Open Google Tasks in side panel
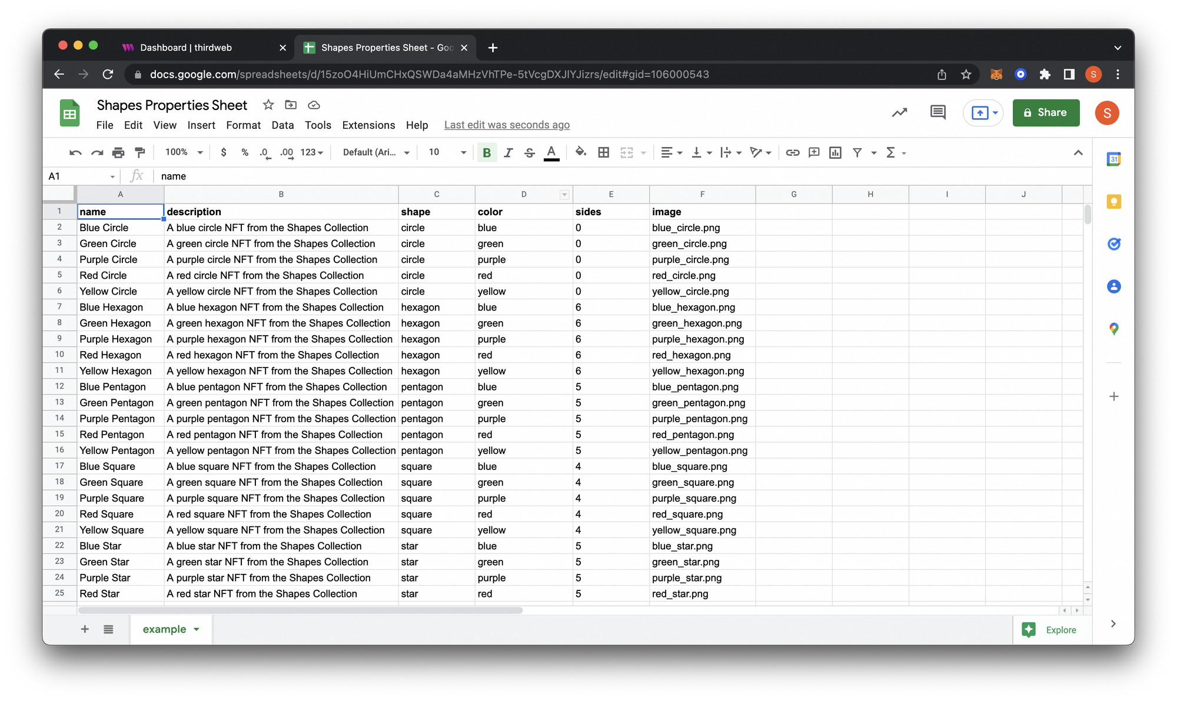1177x701 pixels. tap(1113, 244)
